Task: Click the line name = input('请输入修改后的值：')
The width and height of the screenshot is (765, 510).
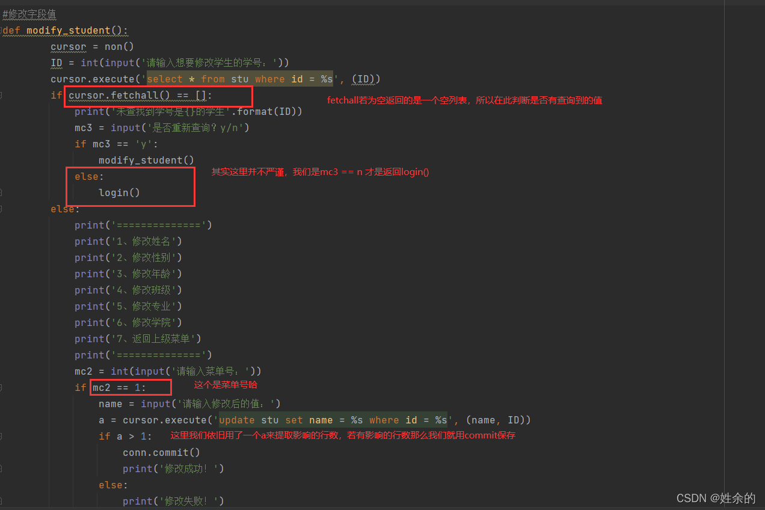Action: pos(189,404)
